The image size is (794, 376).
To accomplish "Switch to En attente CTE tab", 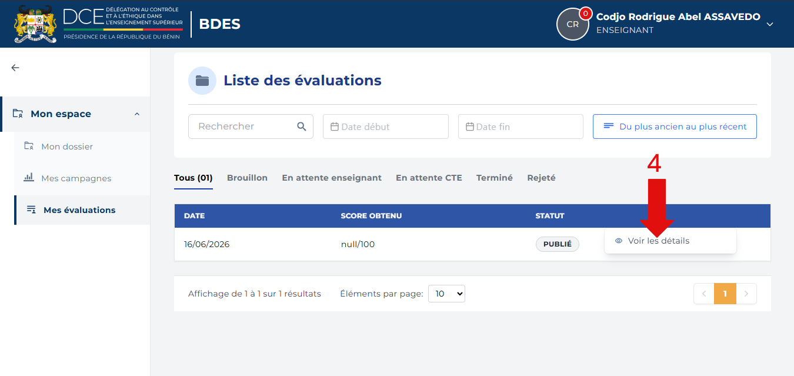I will 429,178.
